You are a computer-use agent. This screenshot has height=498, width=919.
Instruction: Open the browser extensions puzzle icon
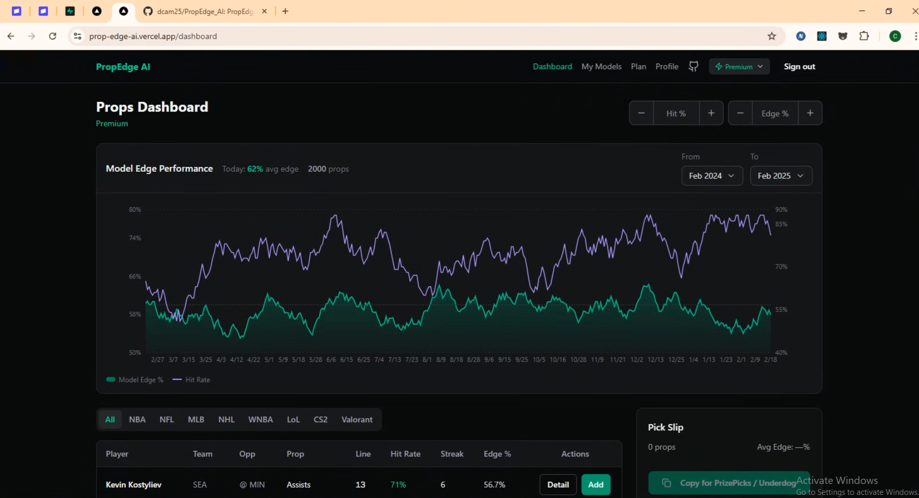click(x=864, y=36)
